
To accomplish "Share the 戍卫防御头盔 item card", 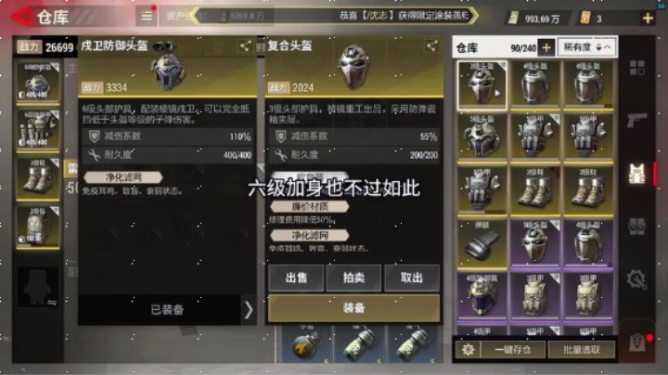I will (x=245, y=46).
